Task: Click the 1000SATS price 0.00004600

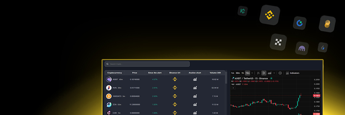Action: (135, 96)
